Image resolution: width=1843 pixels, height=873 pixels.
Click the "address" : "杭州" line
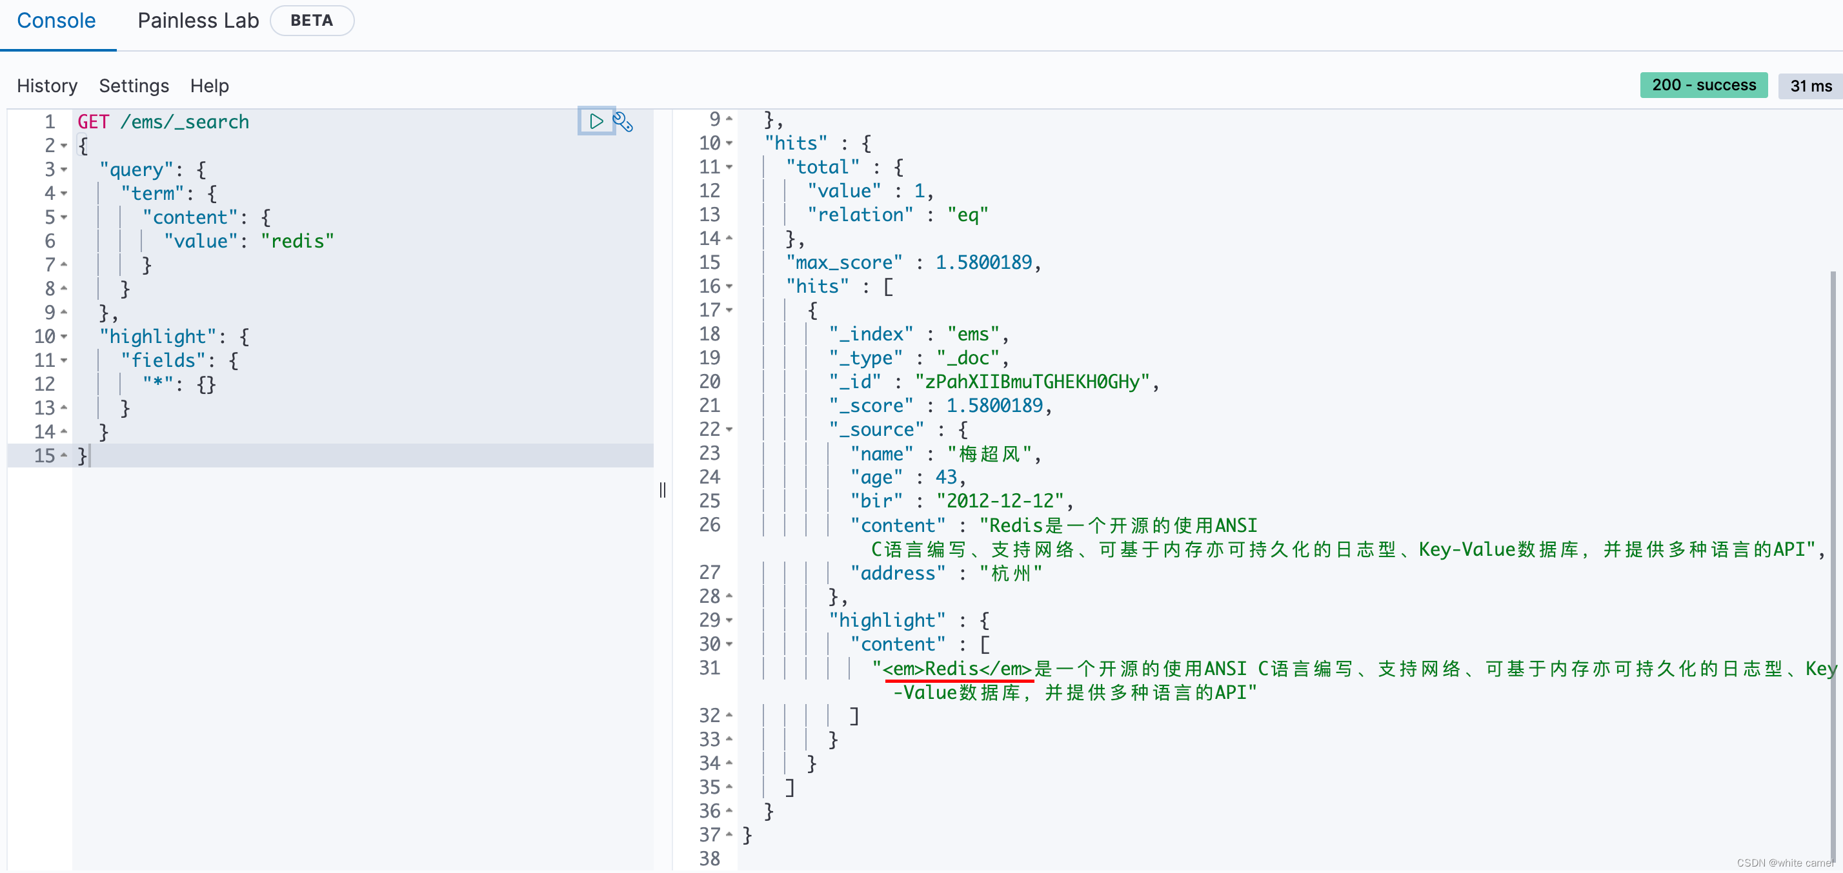[x=946, y=573]
